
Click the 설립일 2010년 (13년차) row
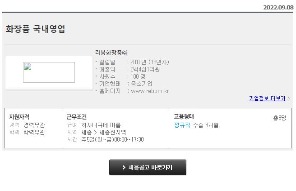(x=132, y=62)
